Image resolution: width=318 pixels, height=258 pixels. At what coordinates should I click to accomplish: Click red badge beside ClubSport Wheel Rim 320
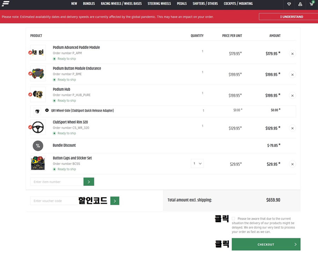click(x=30, y=127)
